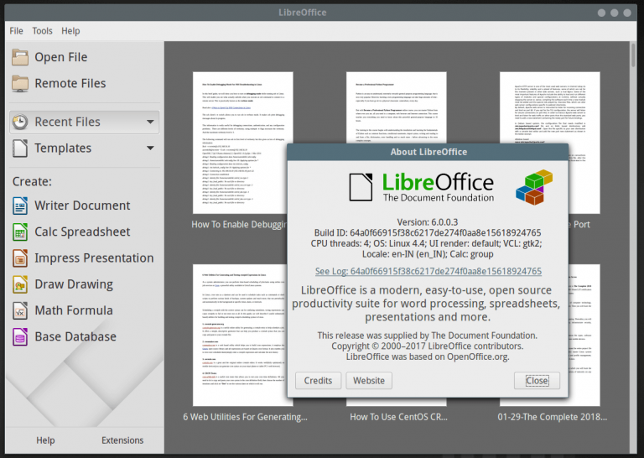644x458 pixels.
Task: Click the colored cubes graphic in About dialog
Action: [x=534, y=187]
